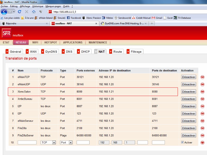Image resolution: width=207 pixels, height=155 pixels.
Task: Select the WAN sub-tab
Action: [32, 51]
